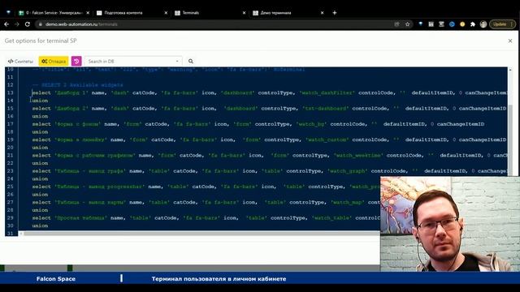The image size is (520, 292).
Task: Click the magnifier search icon
Action: [x=191, y=62]
